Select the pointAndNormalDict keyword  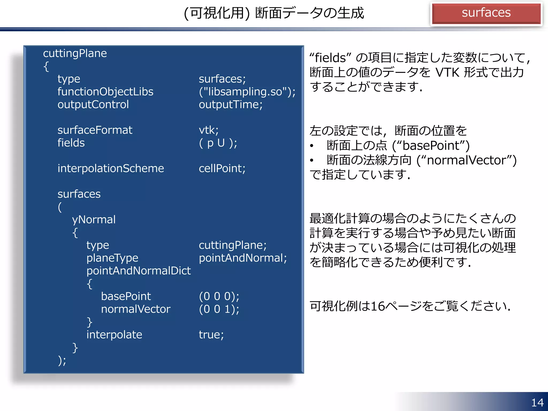point(139,271)
